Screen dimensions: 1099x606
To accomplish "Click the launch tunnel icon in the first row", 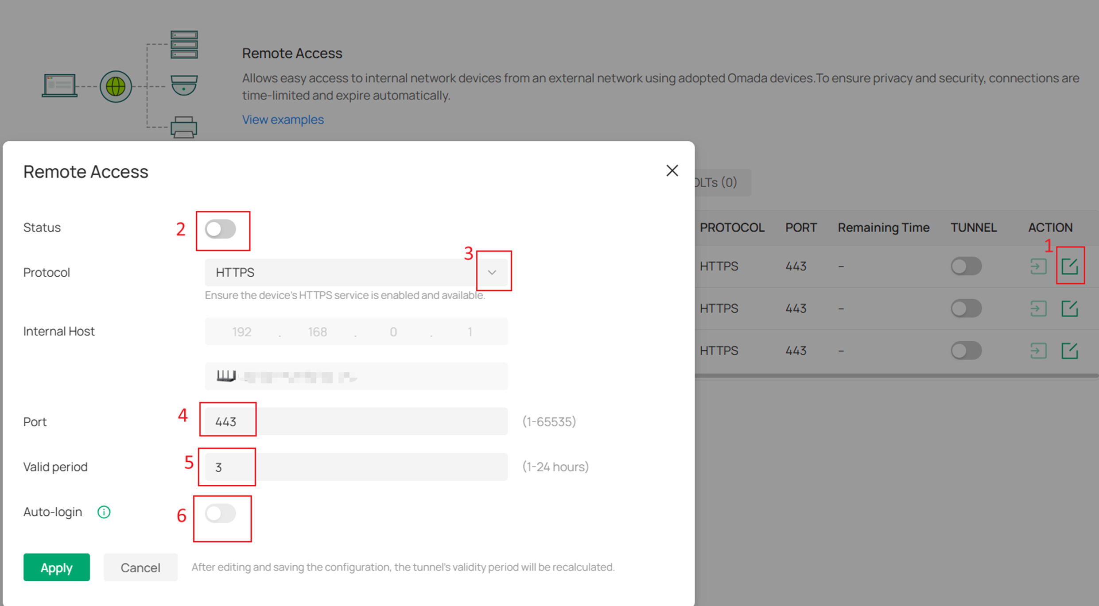I will point(1039,266).
